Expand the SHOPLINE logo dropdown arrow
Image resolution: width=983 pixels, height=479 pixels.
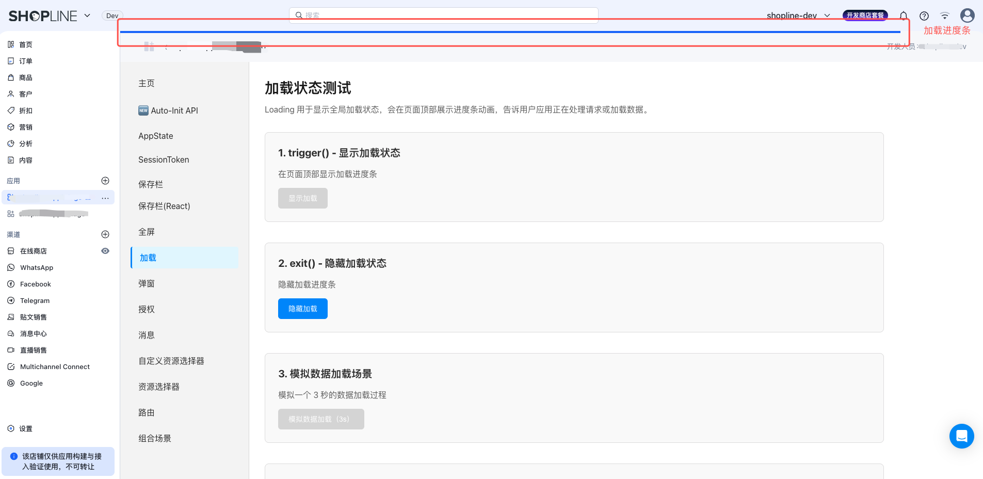click(87, 15)
